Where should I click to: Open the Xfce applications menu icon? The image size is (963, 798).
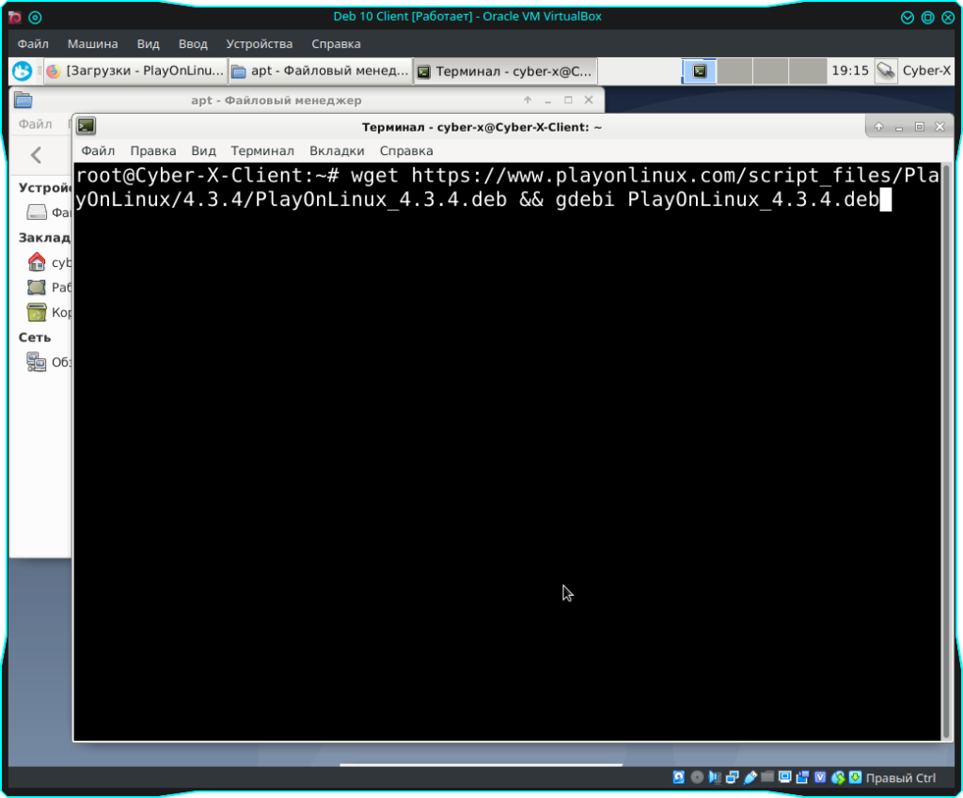23,71
